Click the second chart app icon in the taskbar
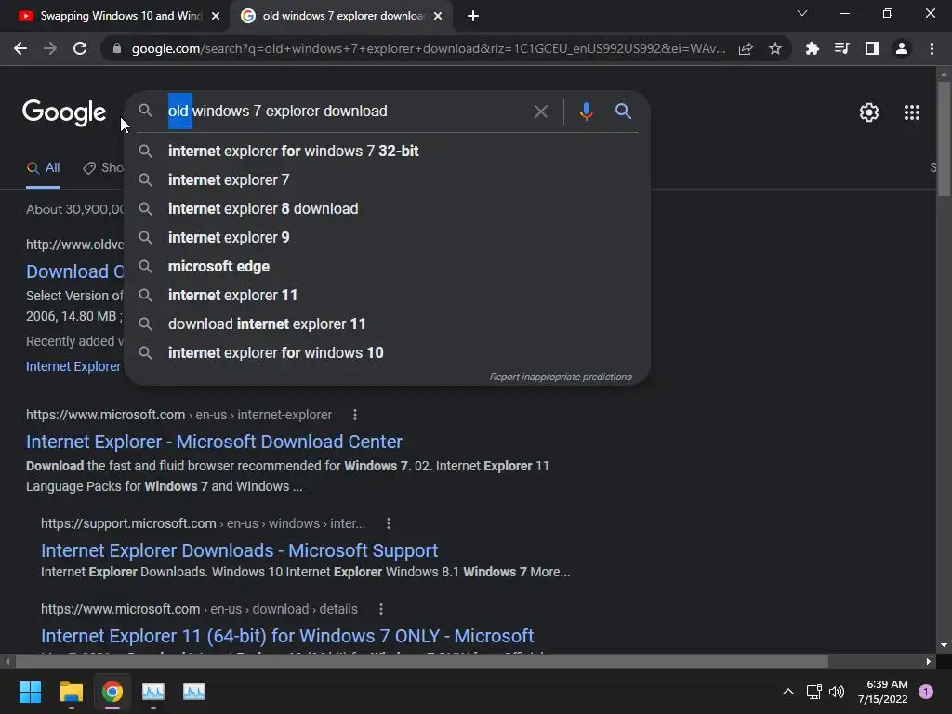Screen dimensions: 952x714 194,692
